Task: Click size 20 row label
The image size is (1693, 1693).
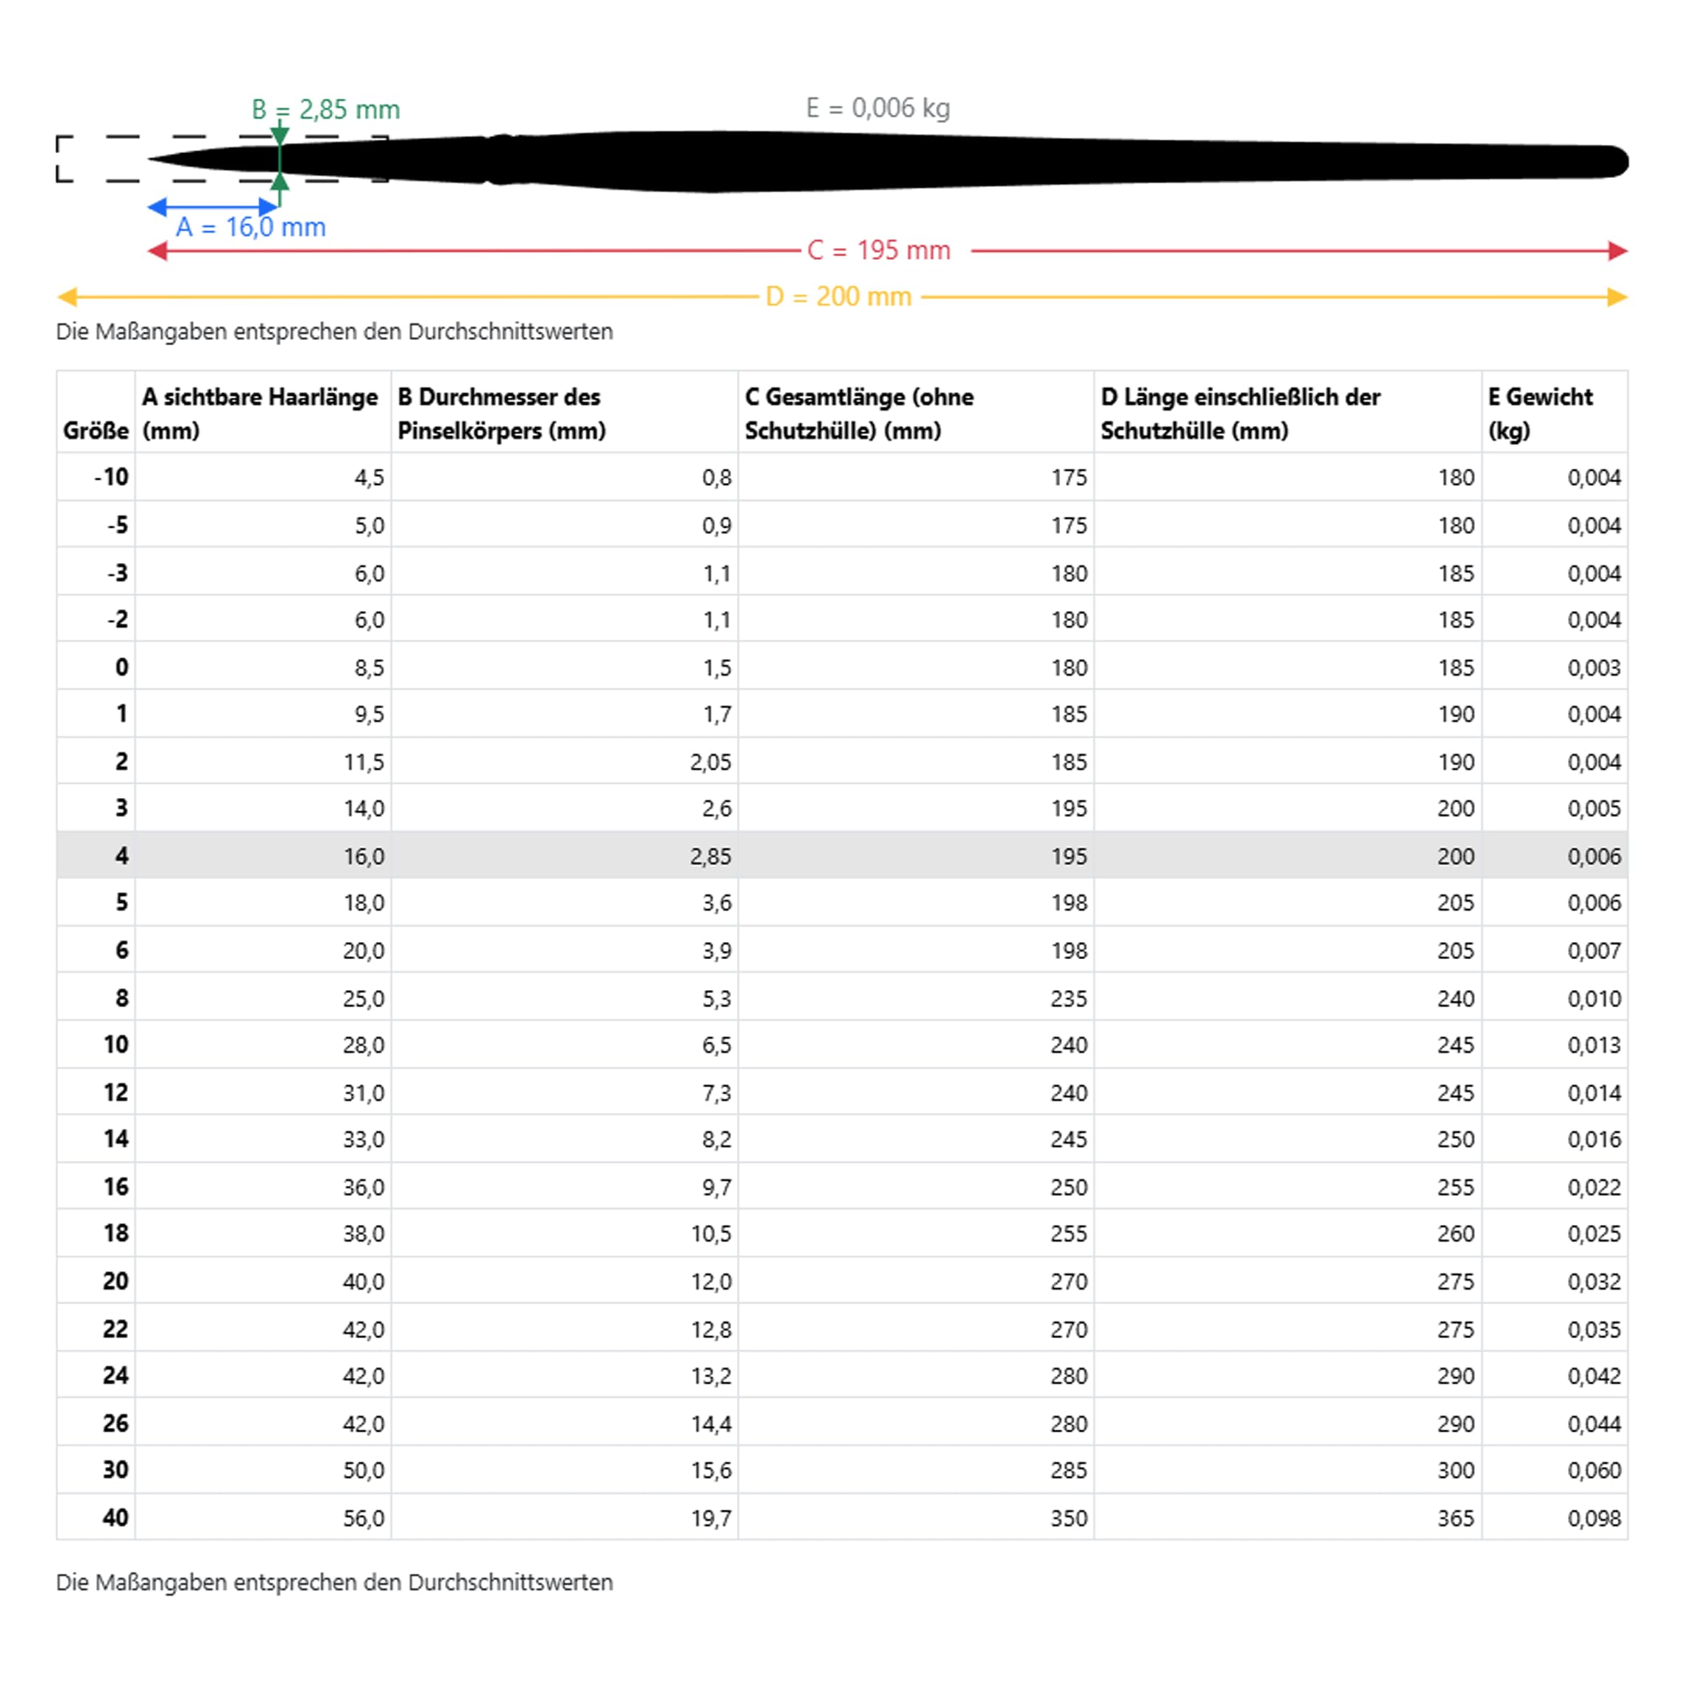Action: click(115, 1281)
